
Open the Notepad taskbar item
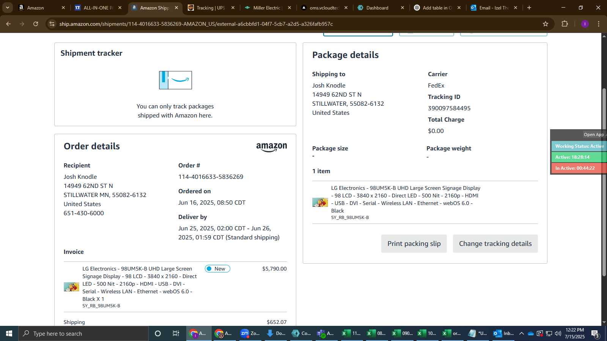point(477,333)
